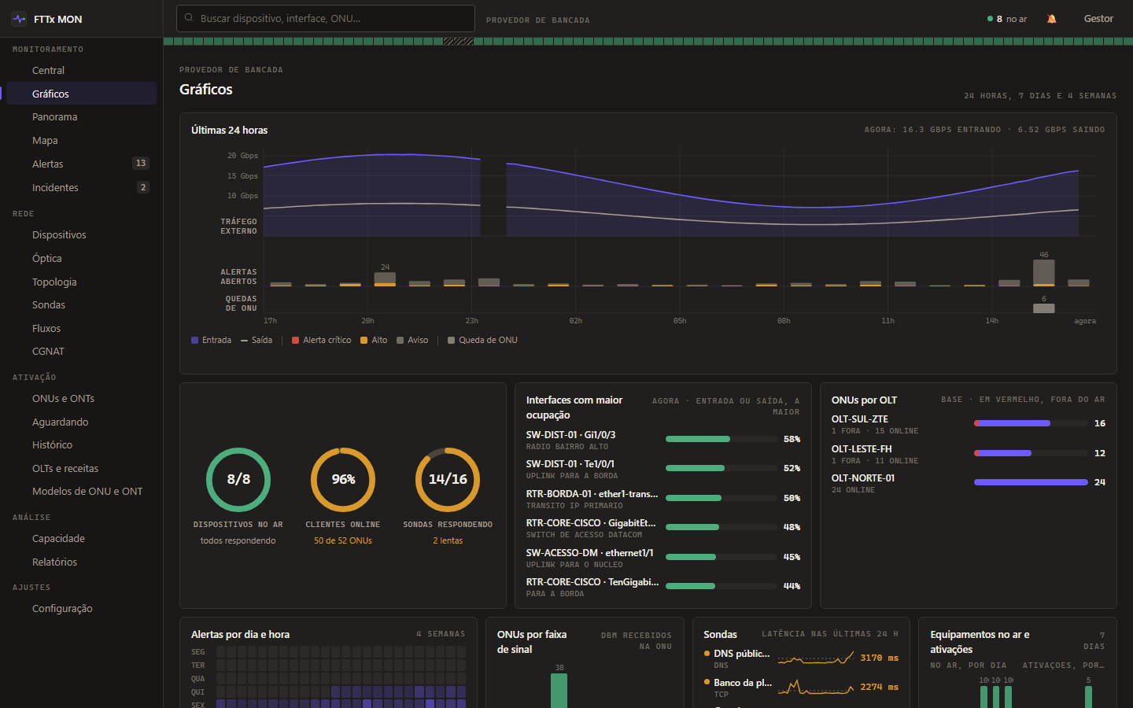Open the Óptica page
The image size is (1133, 708).
[81, 258]
